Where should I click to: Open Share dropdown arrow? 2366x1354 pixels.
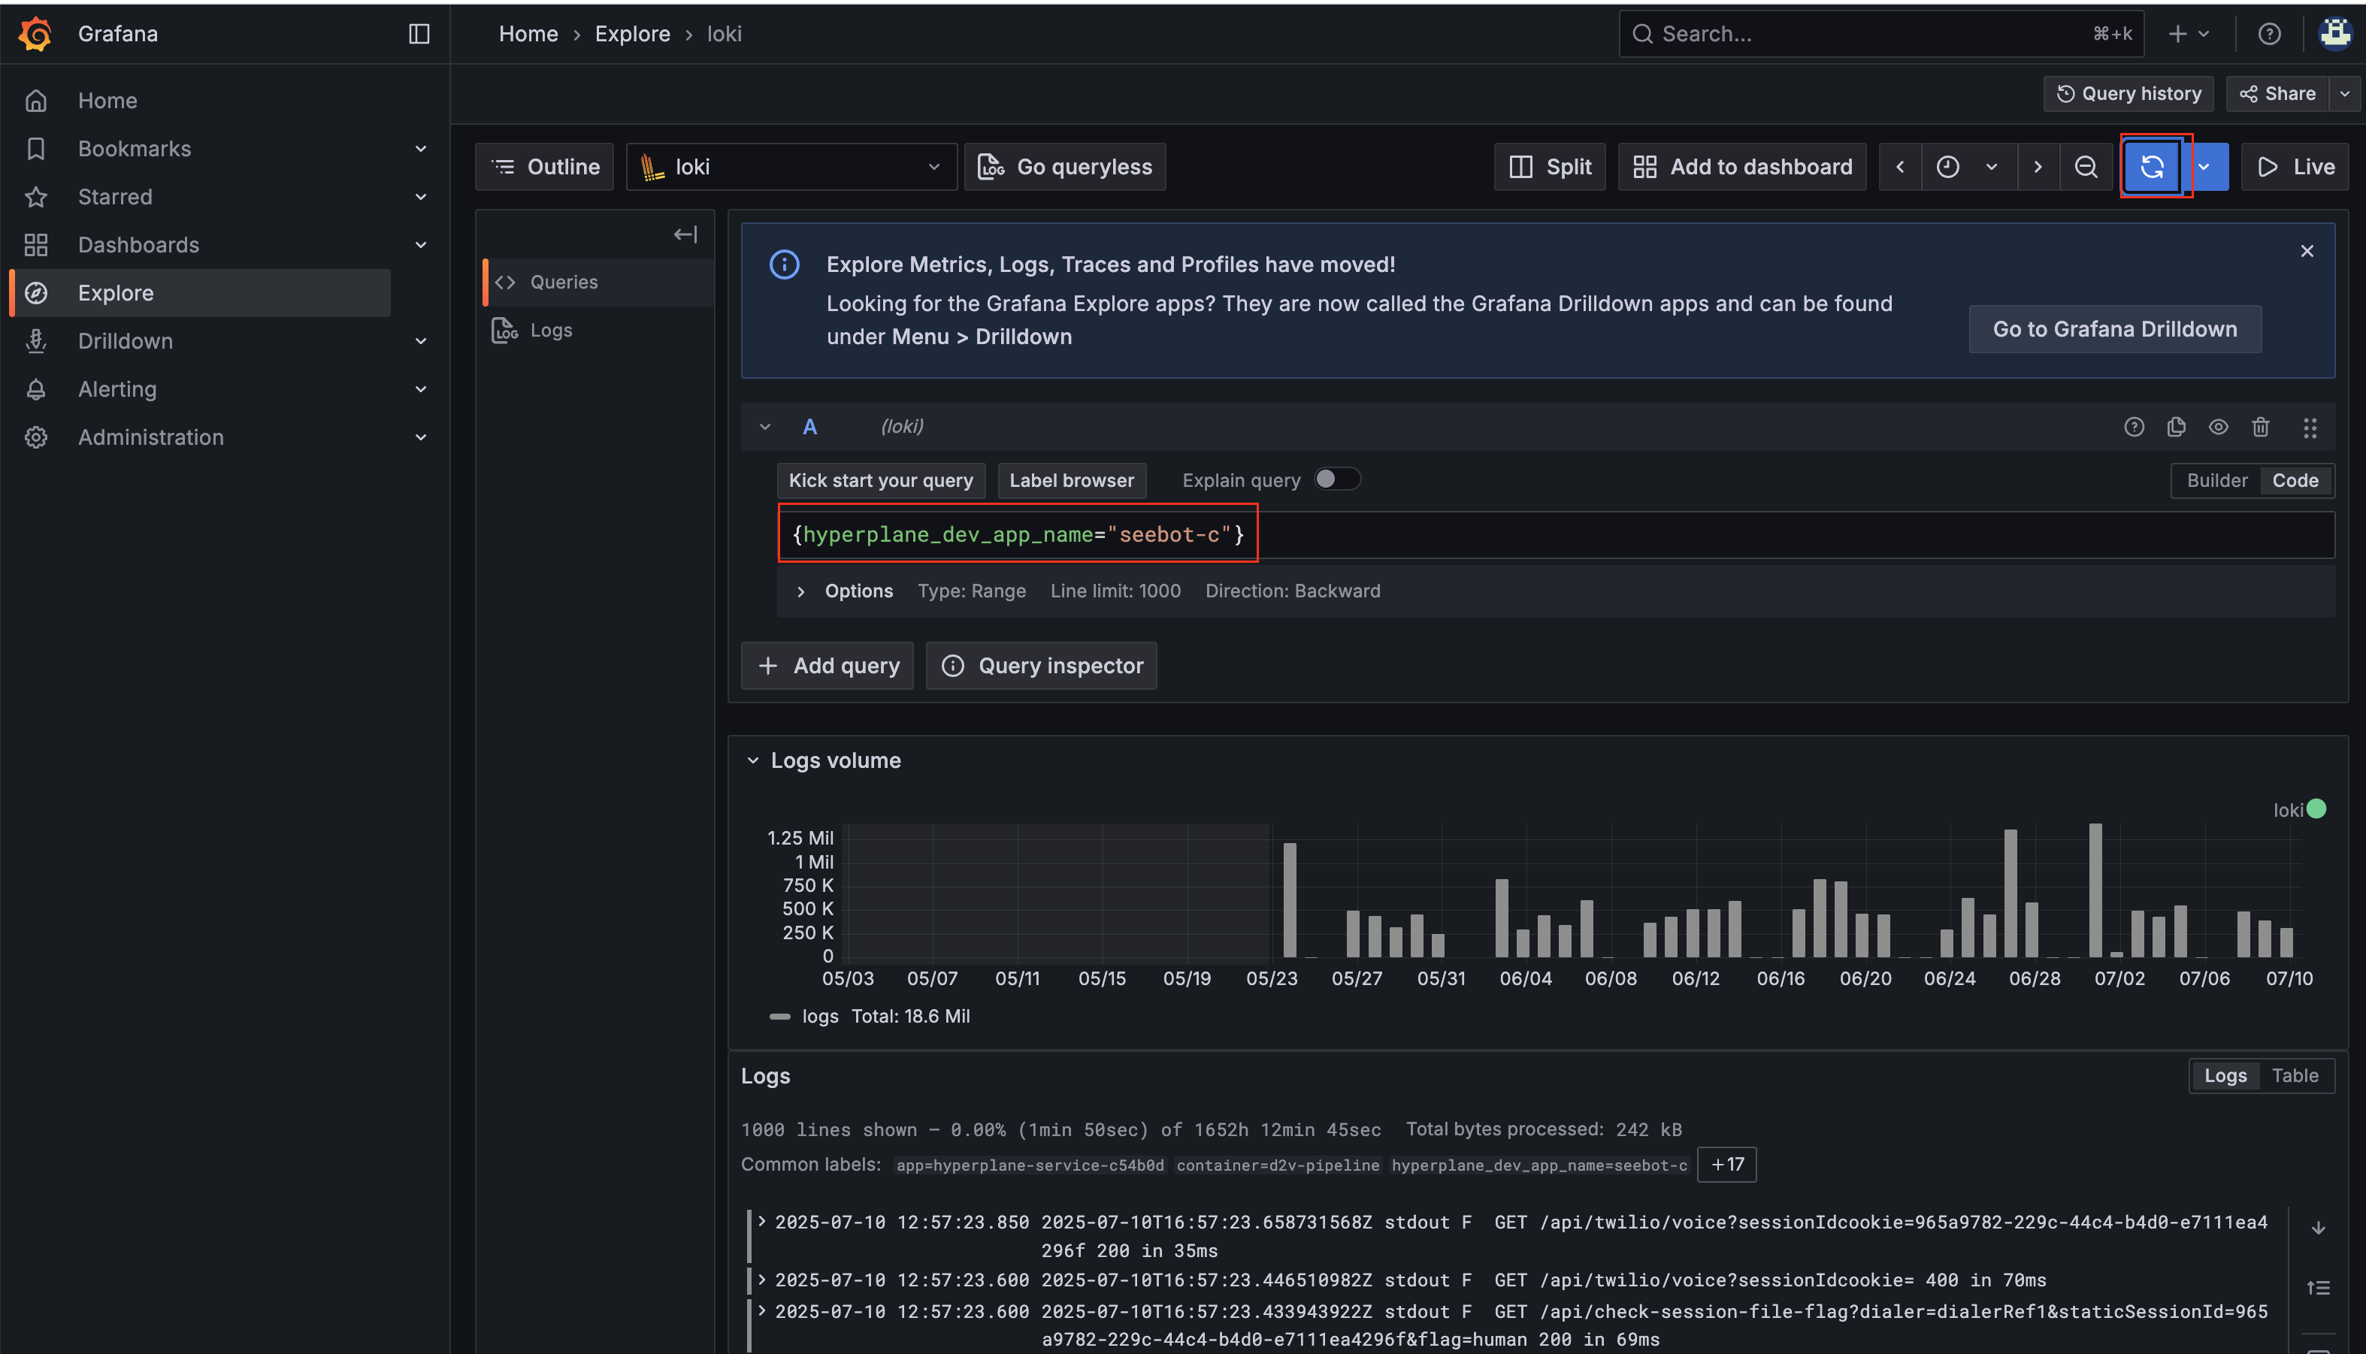(2345, 94)
